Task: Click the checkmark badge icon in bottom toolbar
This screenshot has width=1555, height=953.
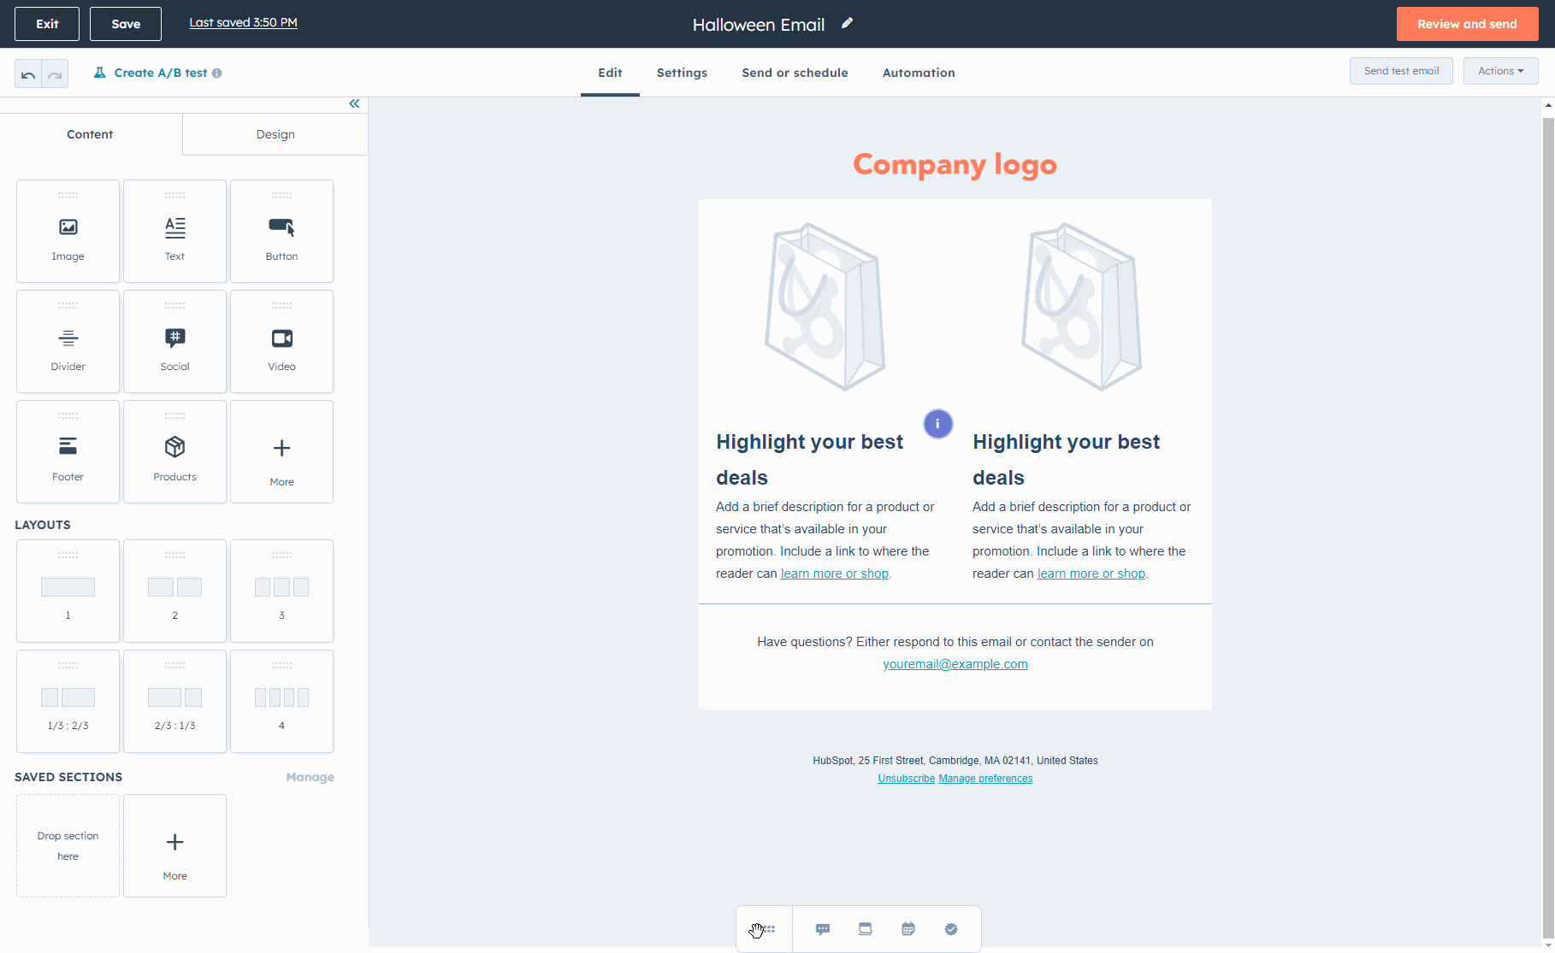Action: click(950, 929)
